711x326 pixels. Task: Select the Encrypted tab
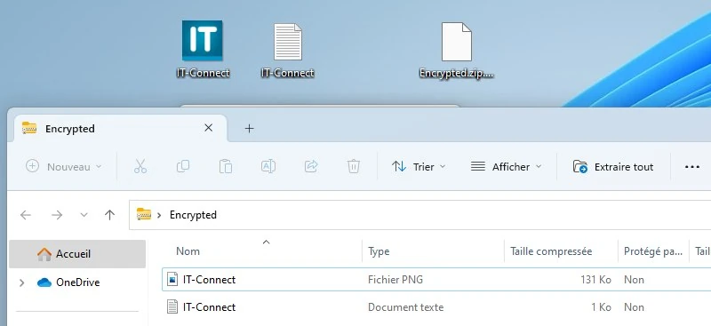[120, 128]
